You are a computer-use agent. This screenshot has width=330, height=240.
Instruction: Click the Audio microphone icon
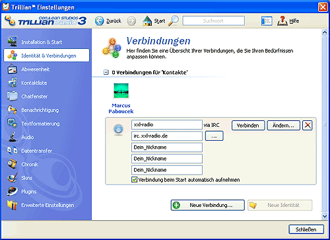pos(13,137)
